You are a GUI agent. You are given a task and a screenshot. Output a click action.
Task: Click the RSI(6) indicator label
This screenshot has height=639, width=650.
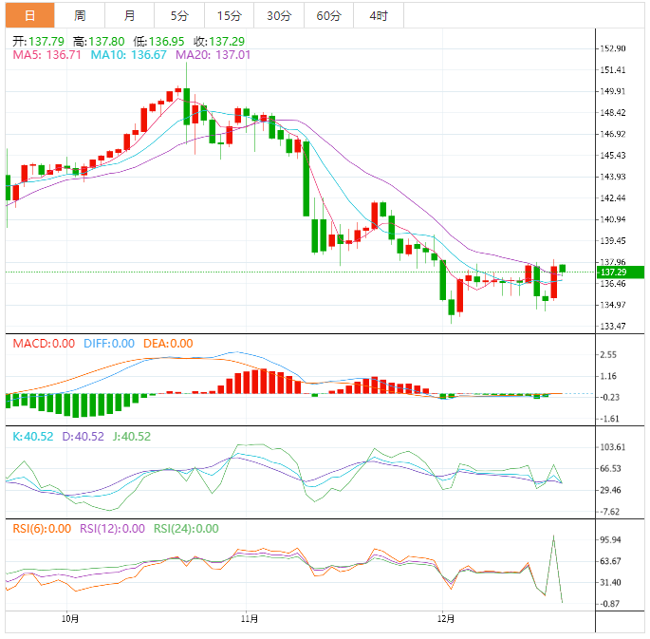pyautogui.click(x=41, y=529)
